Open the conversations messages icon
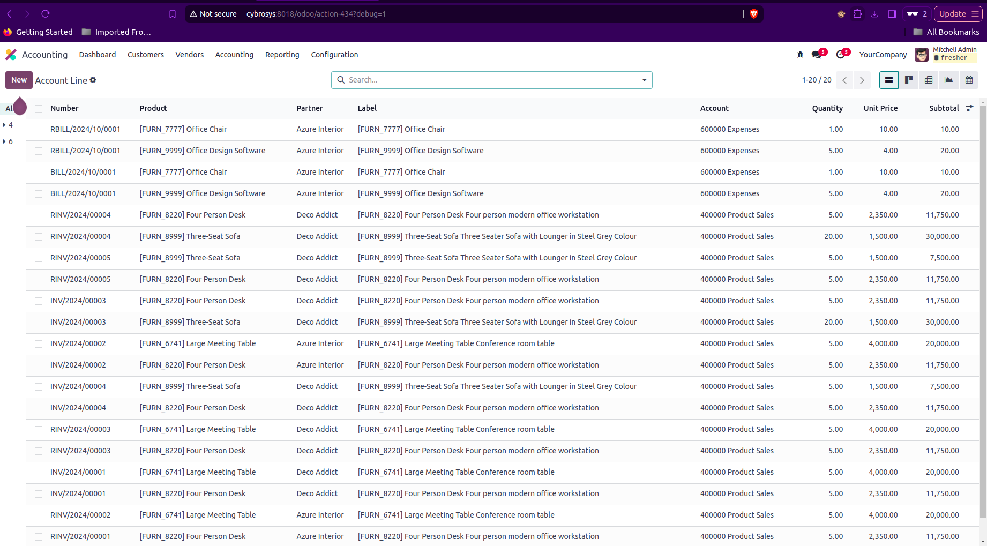The height and width of the screenshot is (546, 987). (x=817, y=55)
